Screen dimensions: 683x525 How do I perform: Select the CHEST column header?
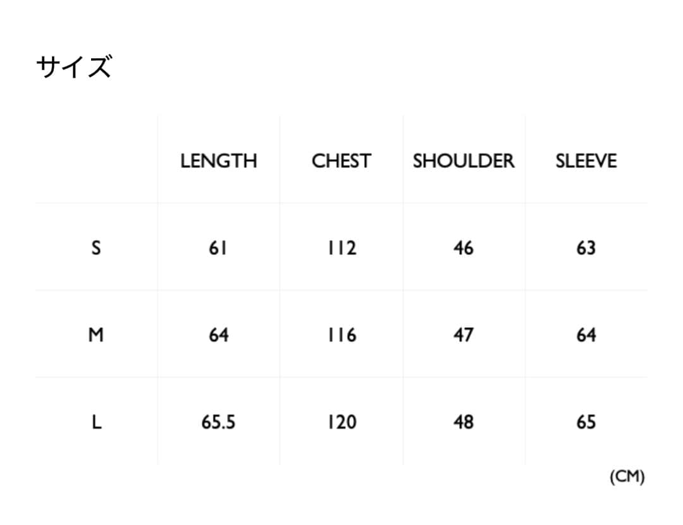tap(341, 161)
